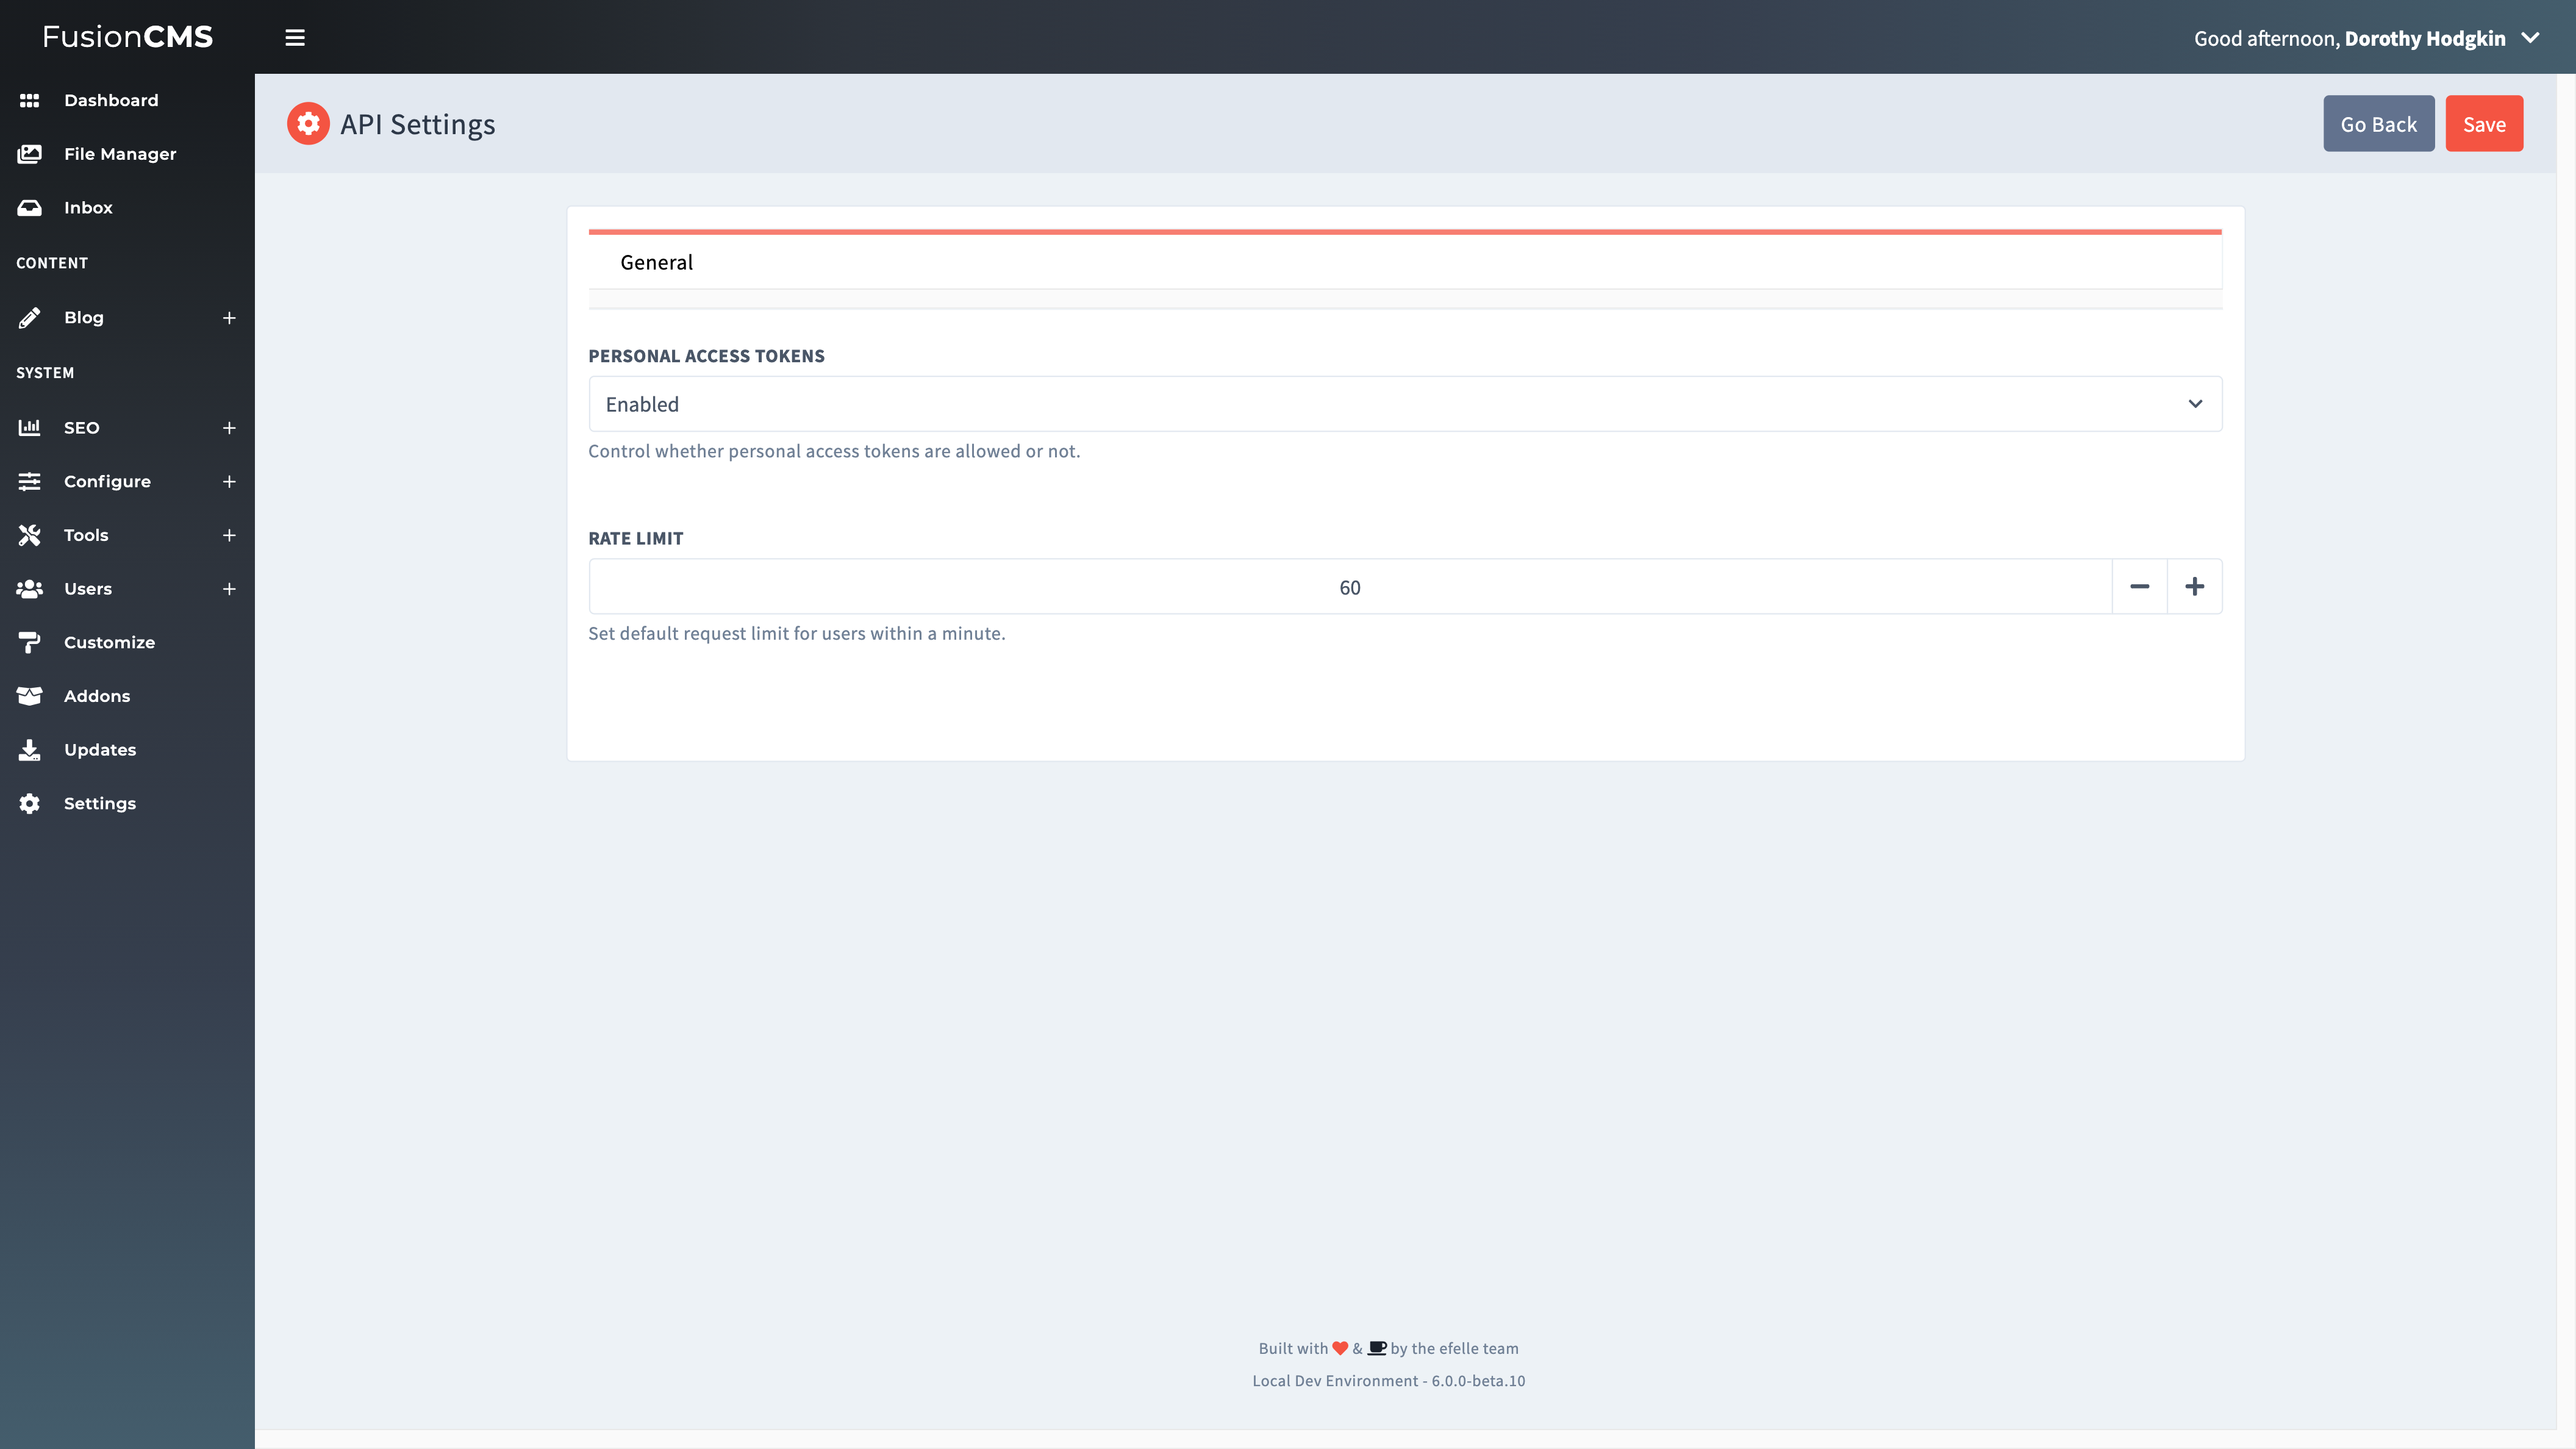Click the coffee cup icon in footer

point(1376,1348)
